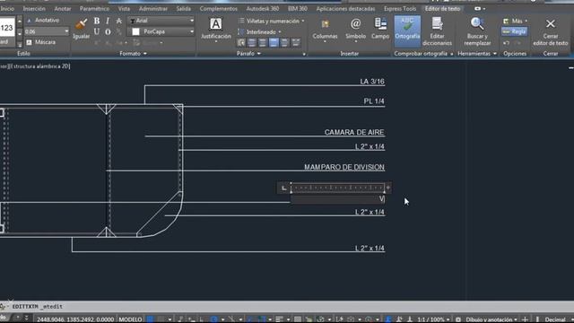Image resolution: width=574 pixels, height=323 pixels.
Task: Insert a Campo field
Action: 380,29
